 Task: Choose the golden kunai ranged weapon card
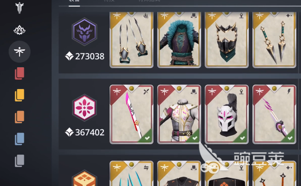[x=274, y=40]
